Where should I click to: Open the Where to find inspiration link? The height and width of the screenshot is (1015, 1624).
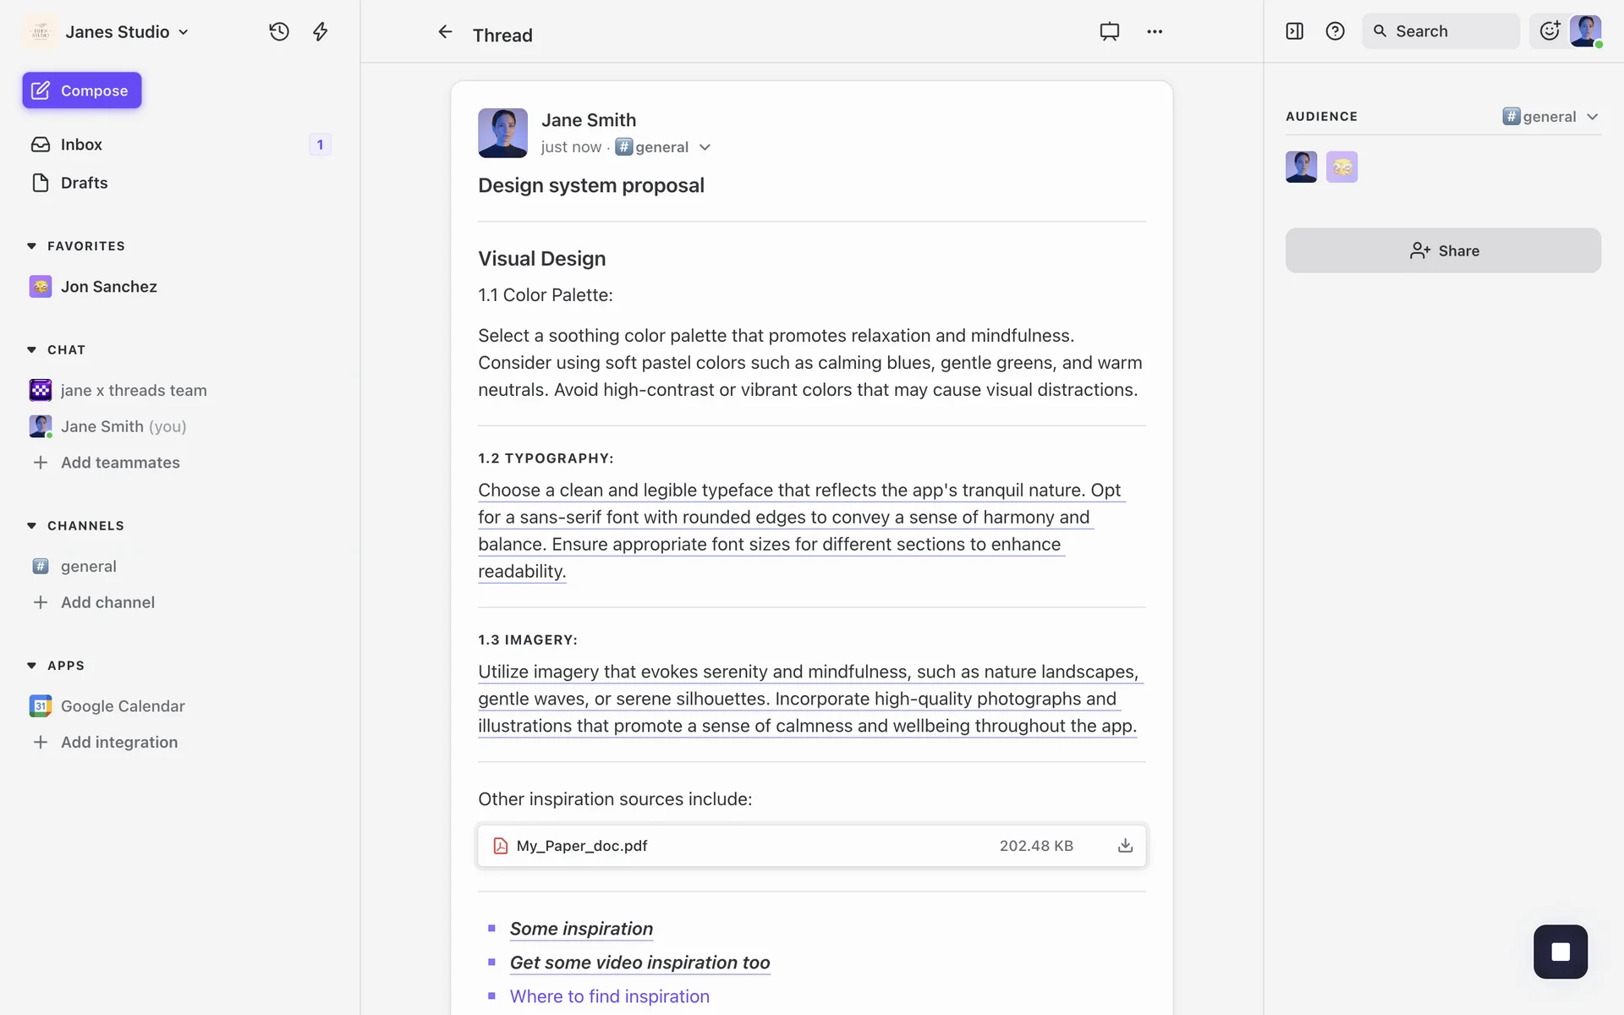609,996
